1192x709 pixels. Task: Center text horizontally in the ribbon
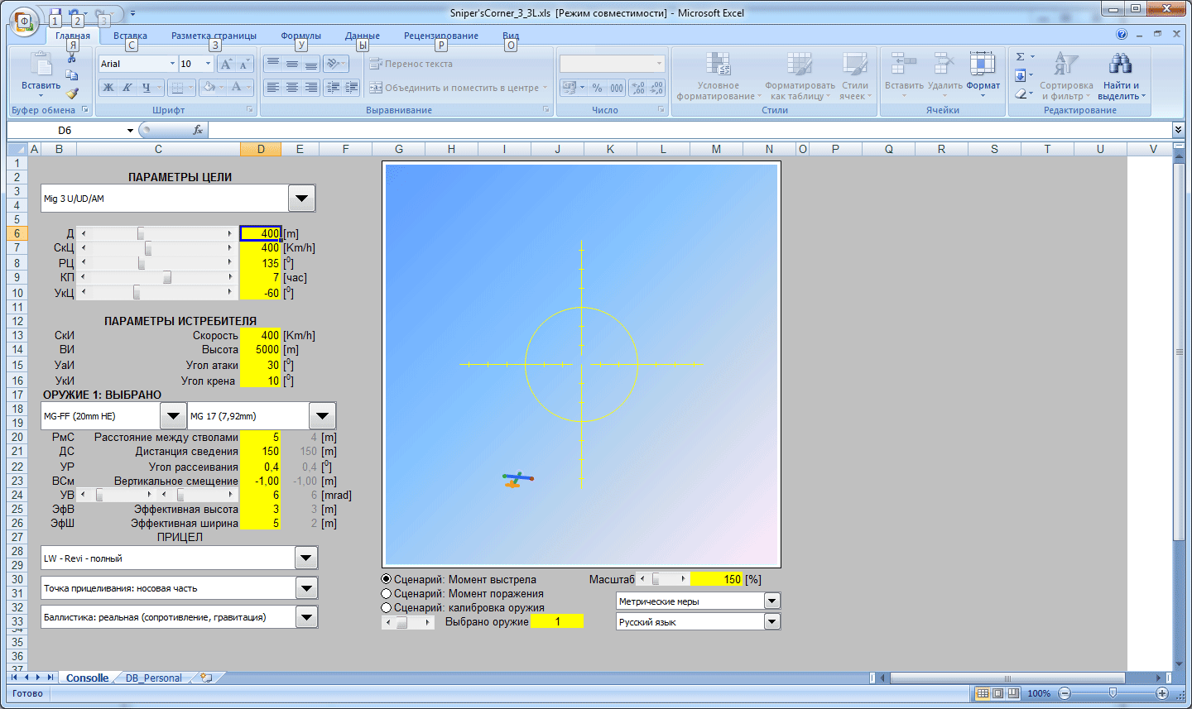point(291,87)
